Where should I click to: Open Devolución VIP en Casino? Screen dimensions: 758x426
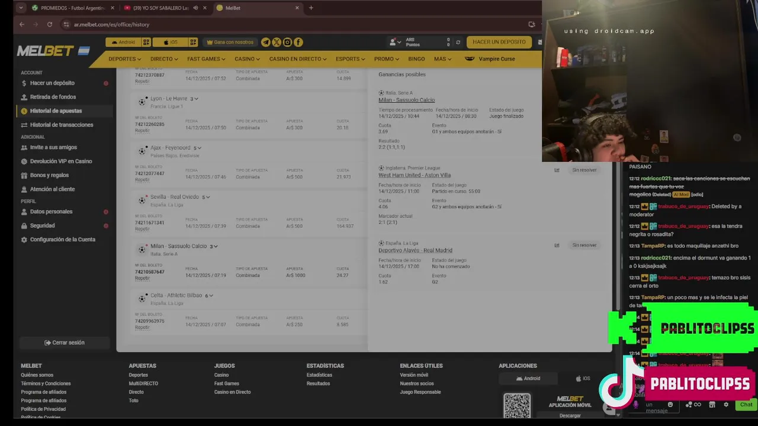coord(61,161)
